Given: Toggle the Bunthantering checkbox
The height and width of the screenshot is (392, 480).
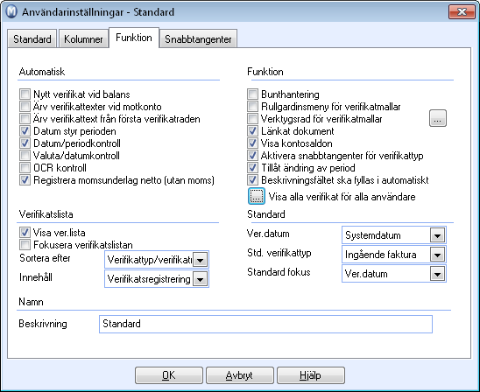Looking at the screenshot, I should tap(252, 94).
